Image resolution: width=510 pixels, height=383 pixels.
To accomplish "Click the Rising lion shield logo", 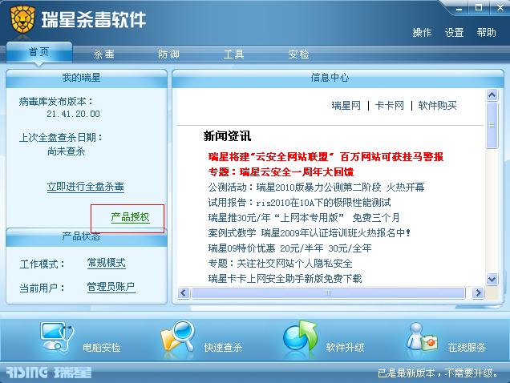I will 22,19.
